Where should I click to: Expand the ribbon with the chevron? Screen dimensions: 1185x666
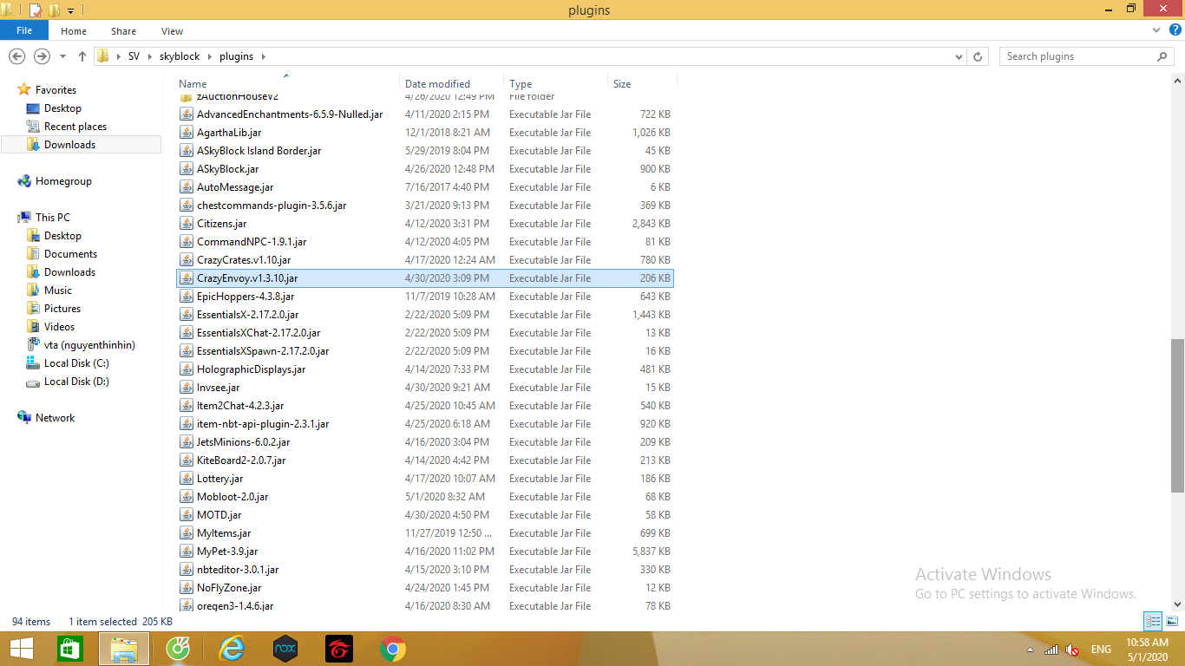(1156, 30)
